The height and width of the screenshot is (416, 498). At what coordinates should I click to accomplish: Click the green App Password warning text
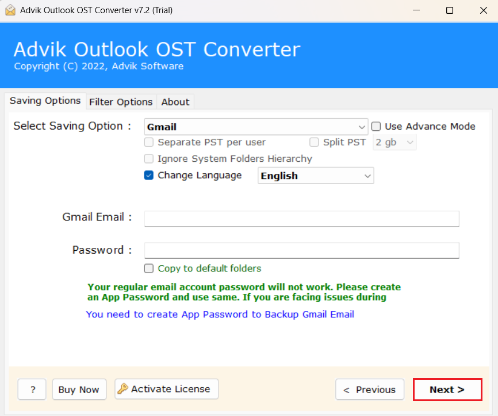point(244,292)
